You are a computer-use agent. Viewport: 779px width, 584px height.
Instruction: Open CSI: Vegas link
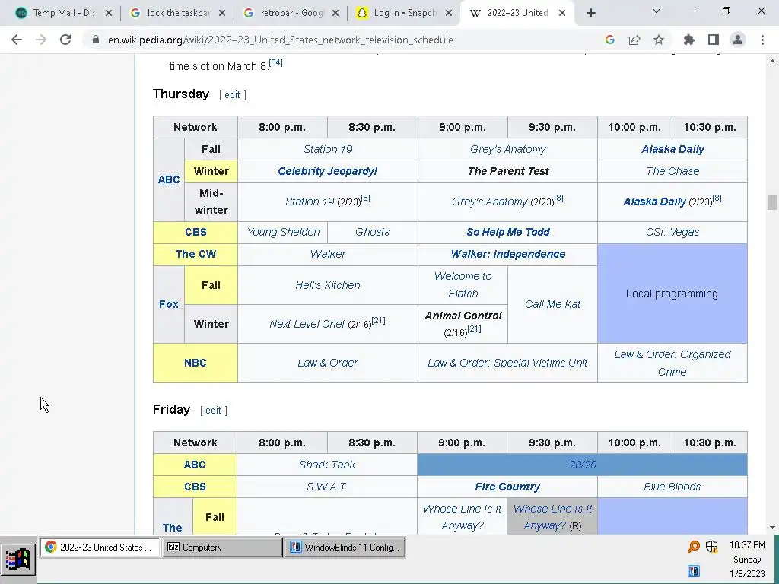672,232
